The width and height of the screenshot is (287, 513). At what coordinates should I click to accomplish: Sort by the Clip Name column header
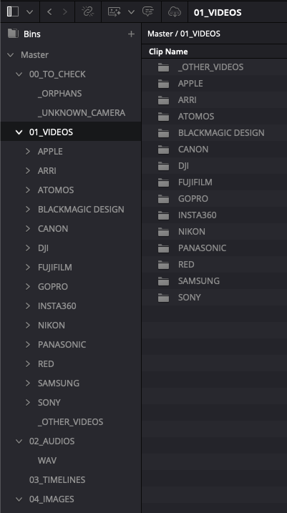point(168,52)
